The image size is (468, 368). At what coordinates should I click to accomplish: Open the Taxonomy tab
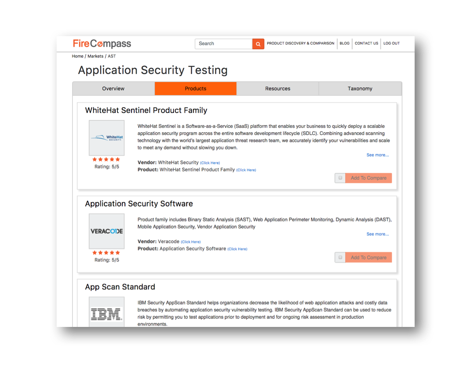[x=360, y=89]
